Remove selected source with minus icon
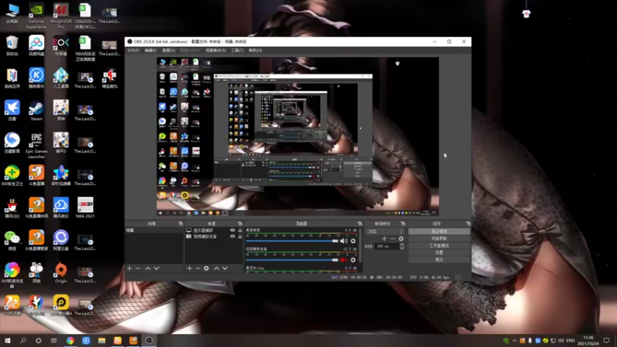Viewport: 617px width, 347px height. point(197,268)
